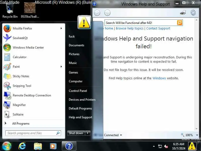Image resolution: width=201 pixels, height=151 pixels.
Task: Open Recycle Bin on desktop
Action: click(x=10, y=10)
